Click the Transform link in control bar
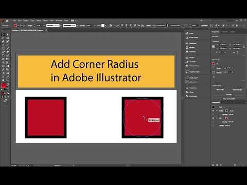247x185 pixels. 204,26
